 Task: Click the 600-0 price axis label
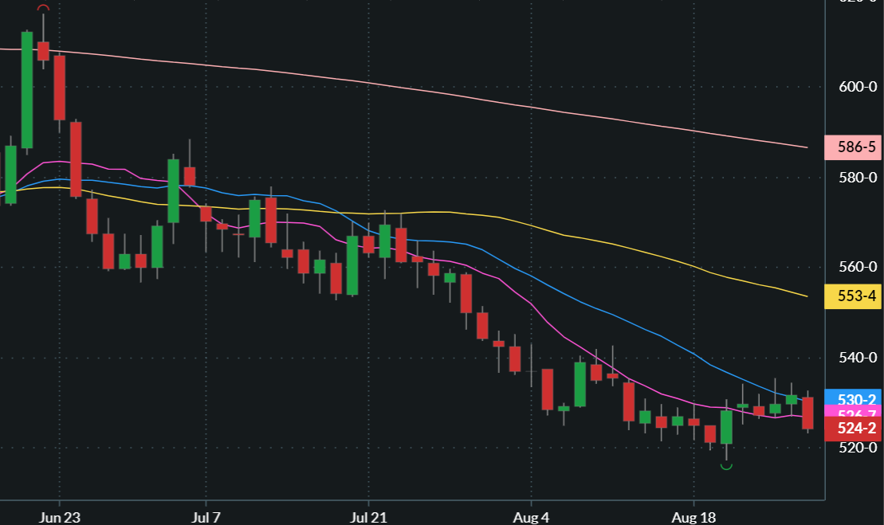pos(858,87)
